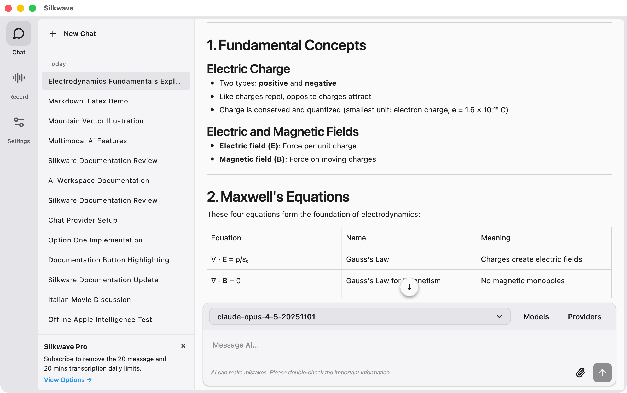Open the Models tab
The width and height of the screenshot is (627, 393).
point(536,317)
